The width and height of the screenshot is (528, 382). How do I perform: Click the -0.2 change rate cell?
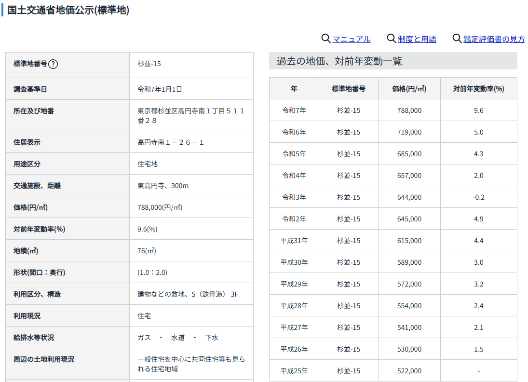coord(478,197)
